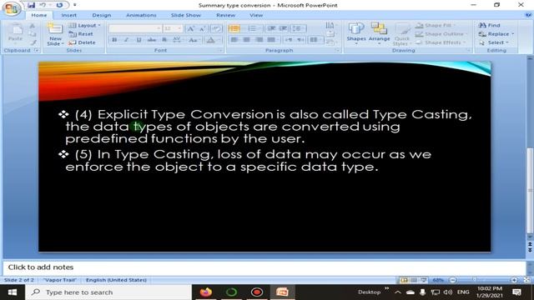Image resolution: width=534 pixels, height=300 pixels.
Task: Toggle the Numbering list button
Action: click(252, 28)
